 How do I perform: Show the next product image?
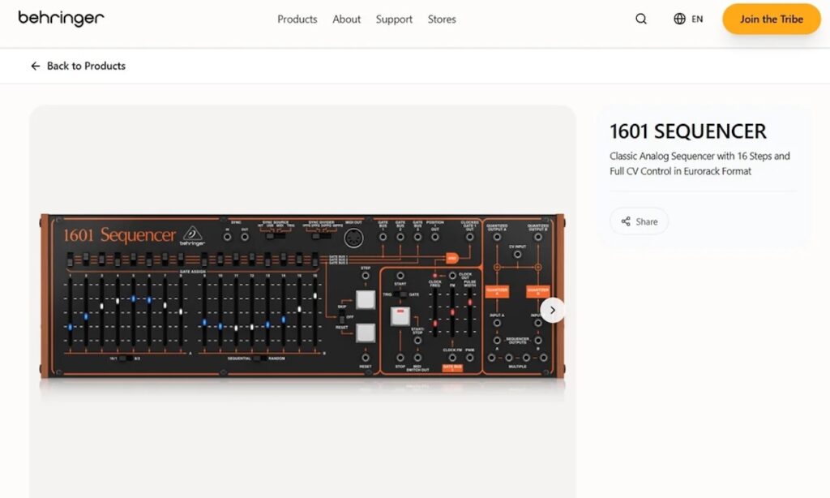(x=552, y=311)
